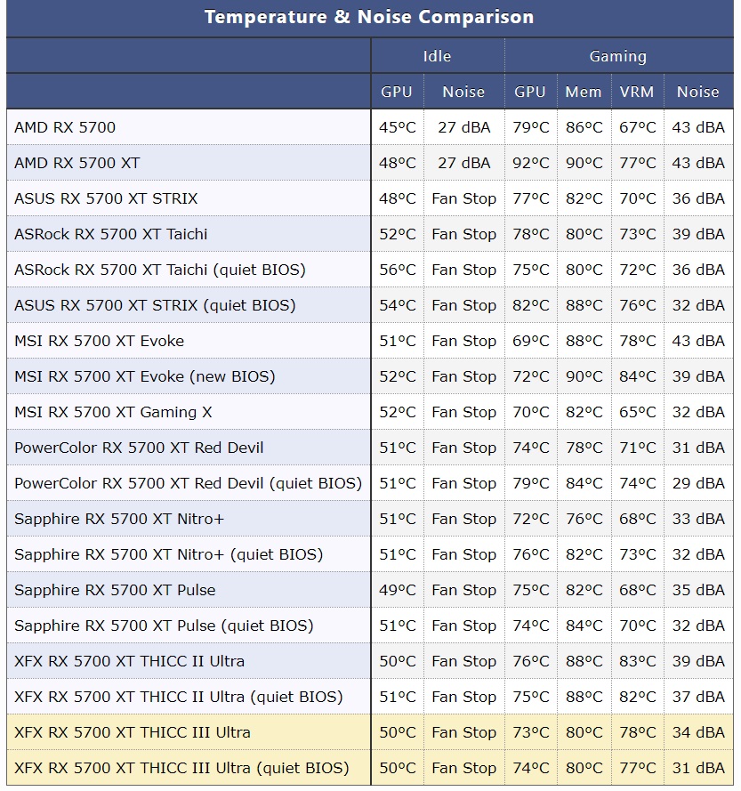Select 'PowerColor RX 5700 XT Red Devil (quiet BIOS)'
741x791 pixels.
tap(189, 483)
